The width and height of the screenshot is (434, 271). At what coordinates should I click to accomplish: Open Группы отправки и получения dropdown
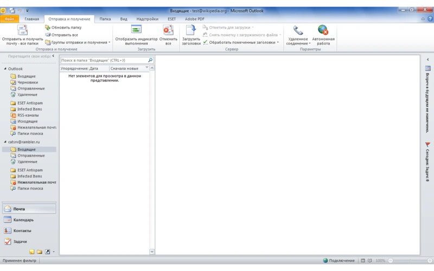(78, 42)
